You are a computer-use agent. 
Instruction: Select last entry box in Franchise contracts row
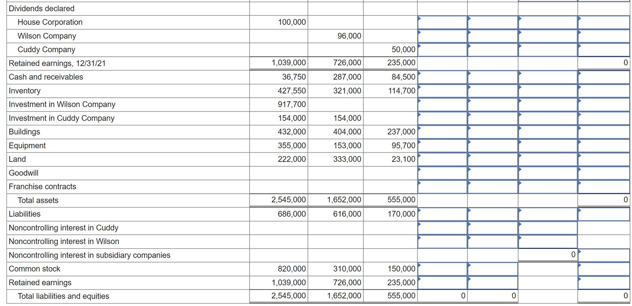point(604,187)
